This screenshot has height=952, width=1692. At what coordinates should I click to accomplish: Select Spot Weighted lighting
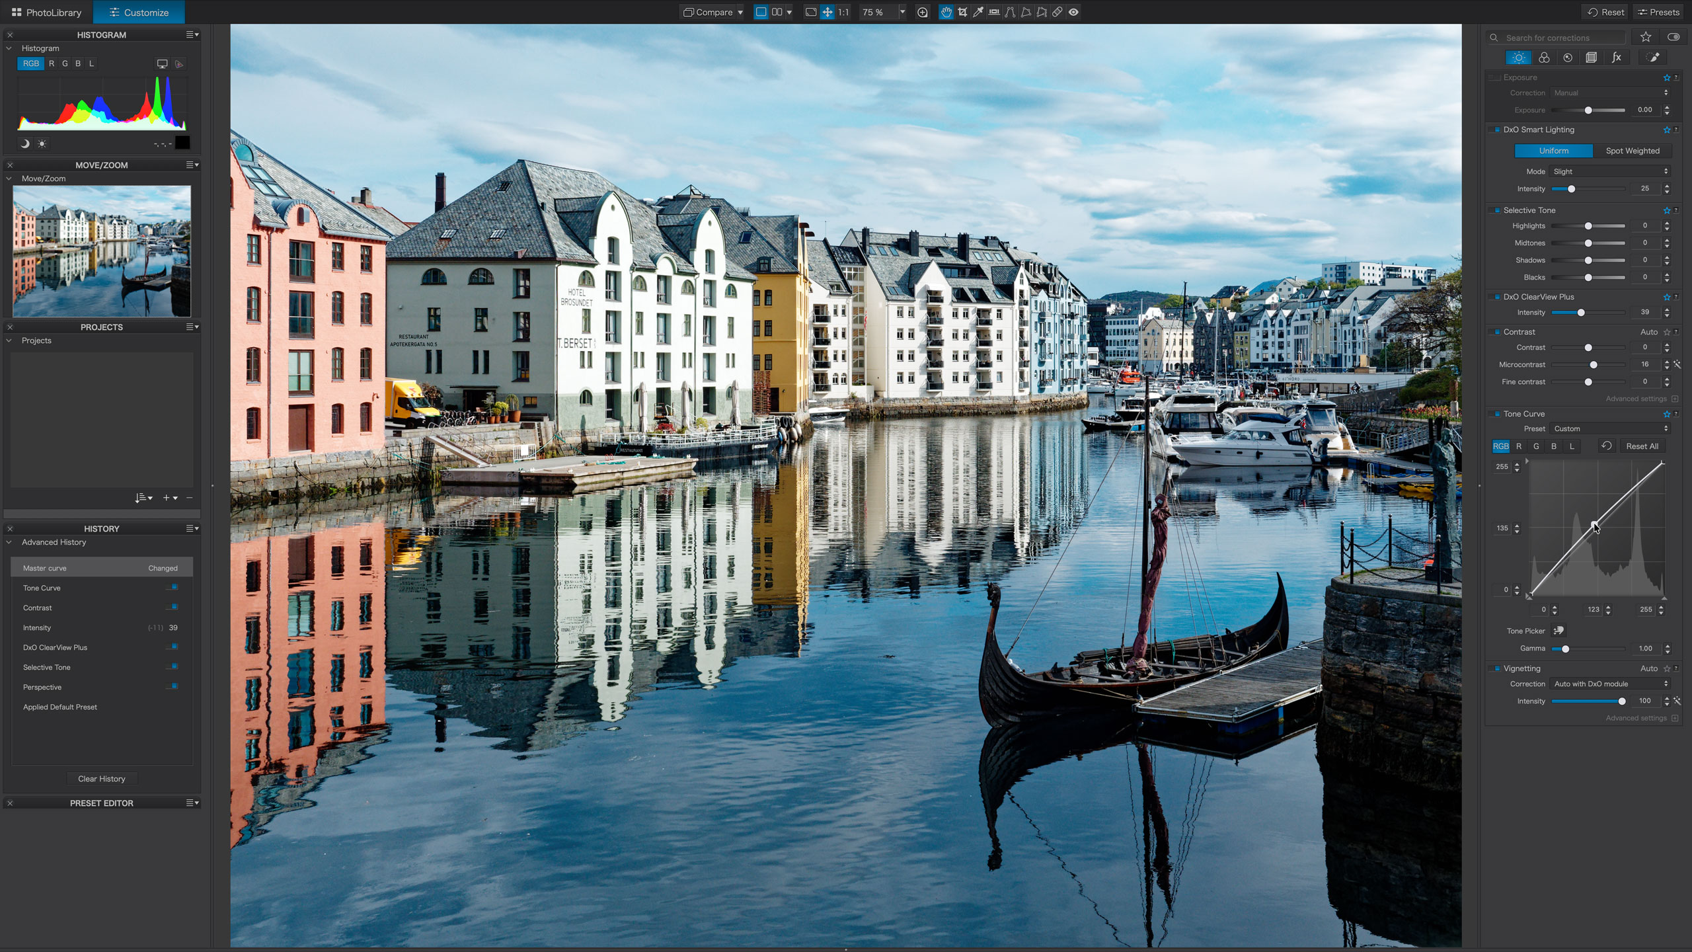coord(1633,151)
